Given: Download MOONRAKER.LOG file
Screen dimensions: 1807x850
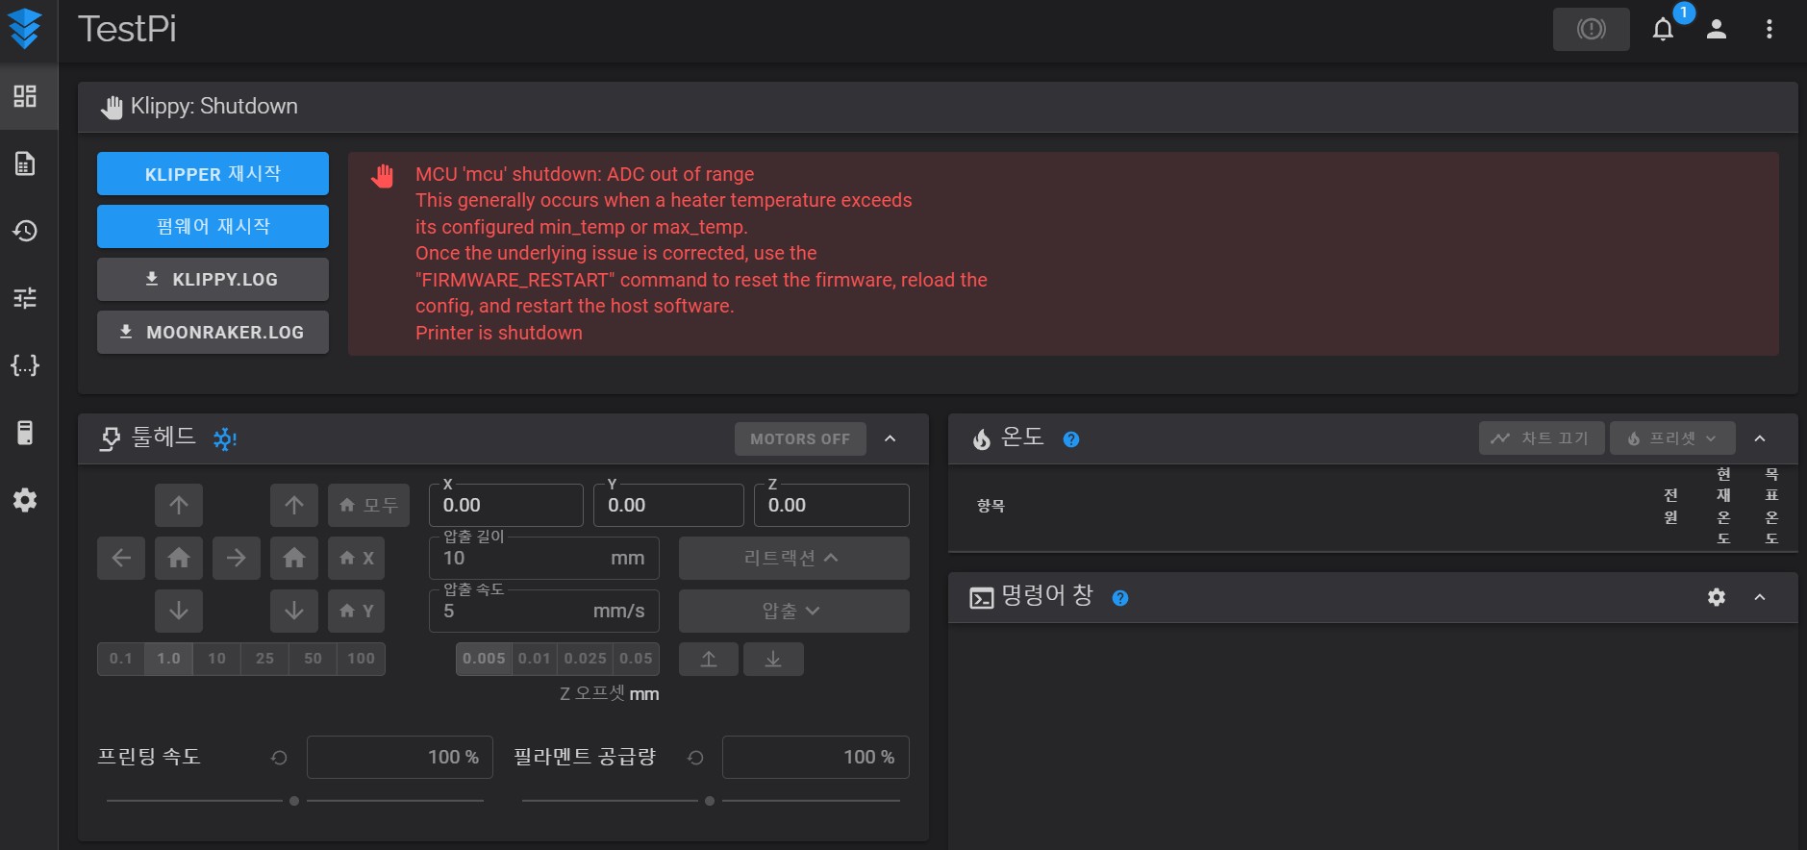Looking at the screenshot, I should point(213,332).
